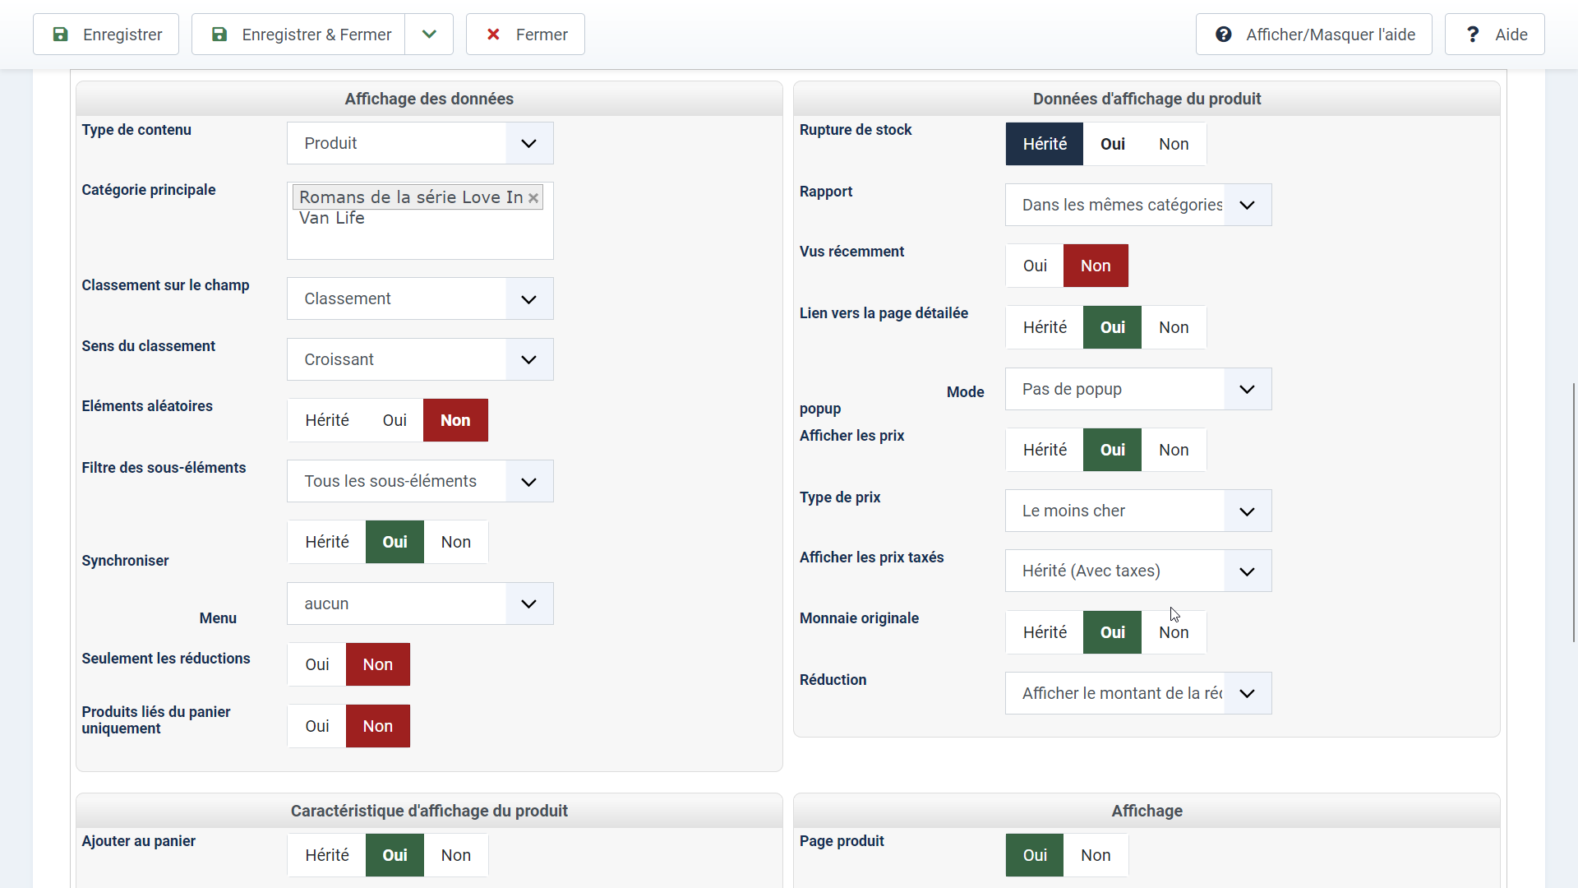Click the Afficher/Masquer l'aide question-circle icon
Image resolution: width=1578 pixels, height=888 pixels.
[x=1224, y=35]
